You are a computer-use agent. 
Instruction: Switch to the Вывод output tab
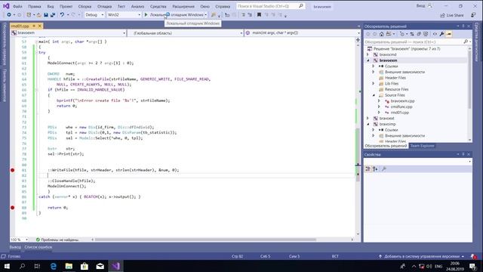[15, 247]
